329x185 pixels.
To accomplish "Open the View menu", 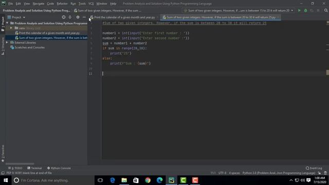I will point(27,4).
